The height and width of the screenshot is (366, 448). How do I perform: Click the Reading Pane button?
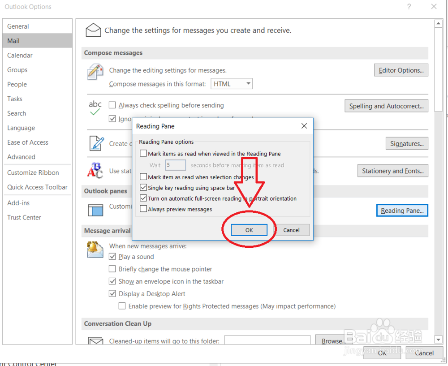pos(402,211)
